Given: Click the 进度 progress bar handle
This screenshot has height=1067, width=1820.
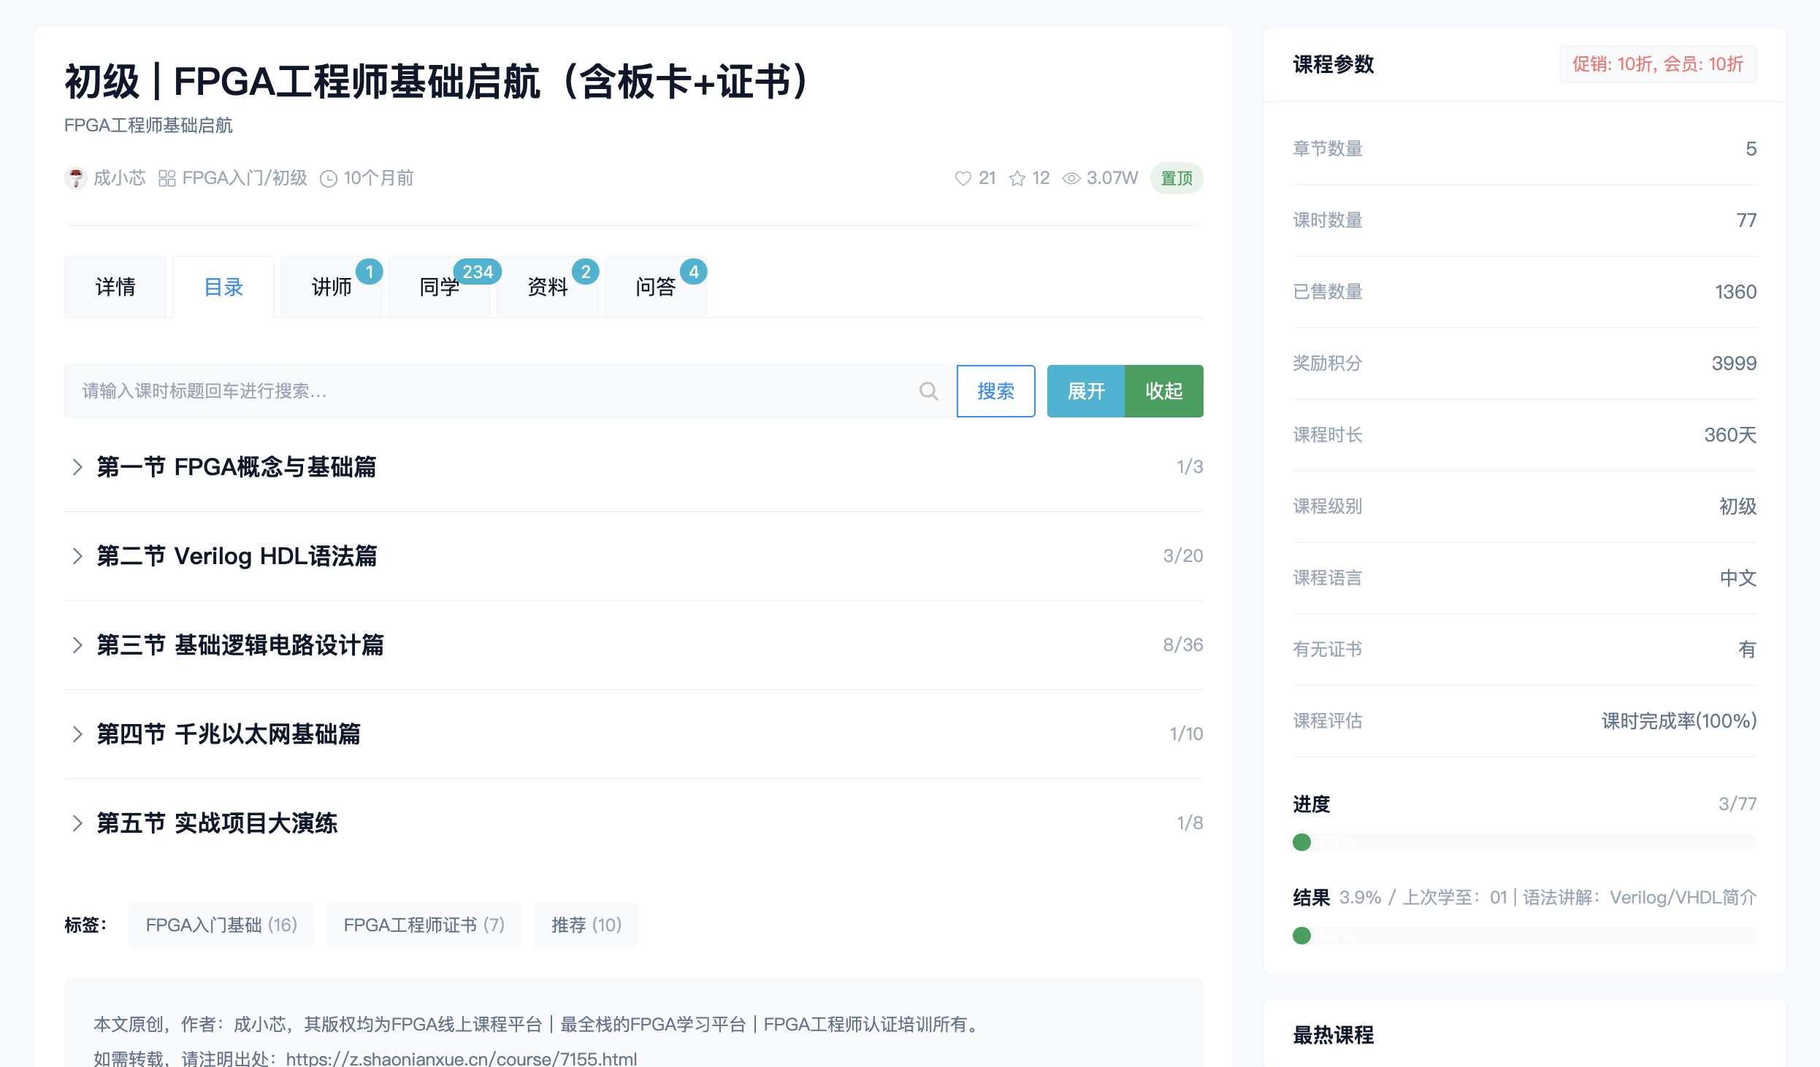Looking at the screenshot, I should [1301, 842].
